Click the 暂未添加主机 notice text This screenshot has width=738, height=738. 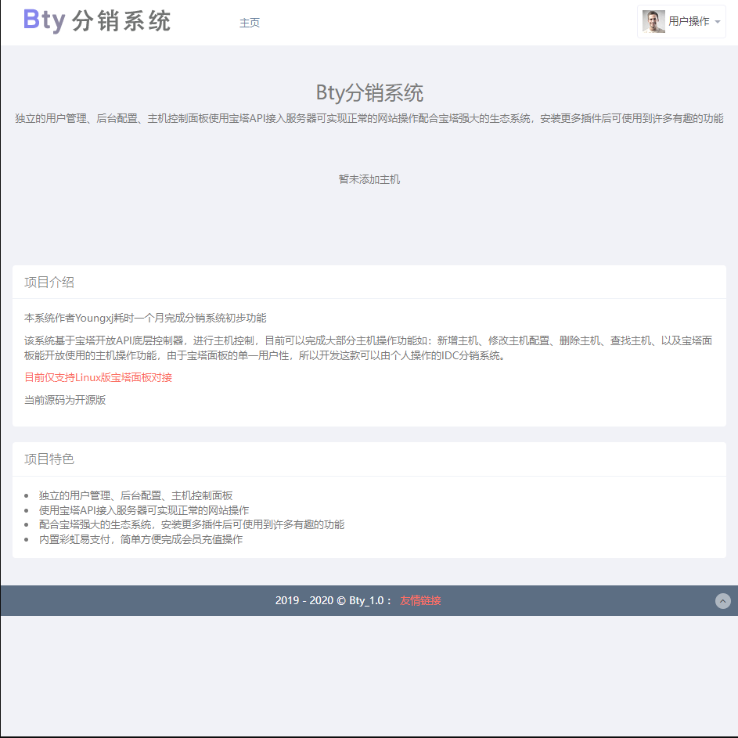369,179
